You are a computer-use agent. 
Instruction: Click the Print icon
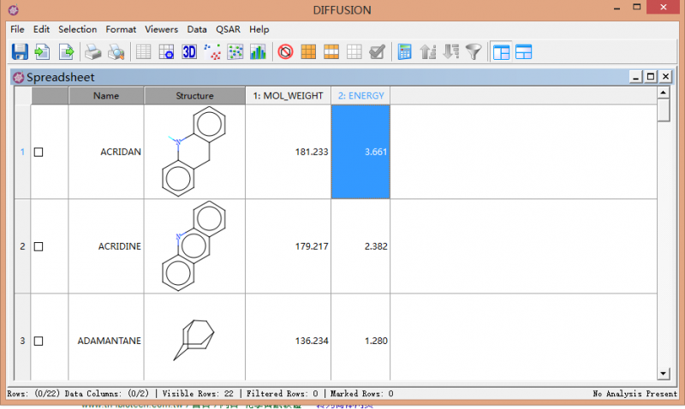tap(92, 52)
